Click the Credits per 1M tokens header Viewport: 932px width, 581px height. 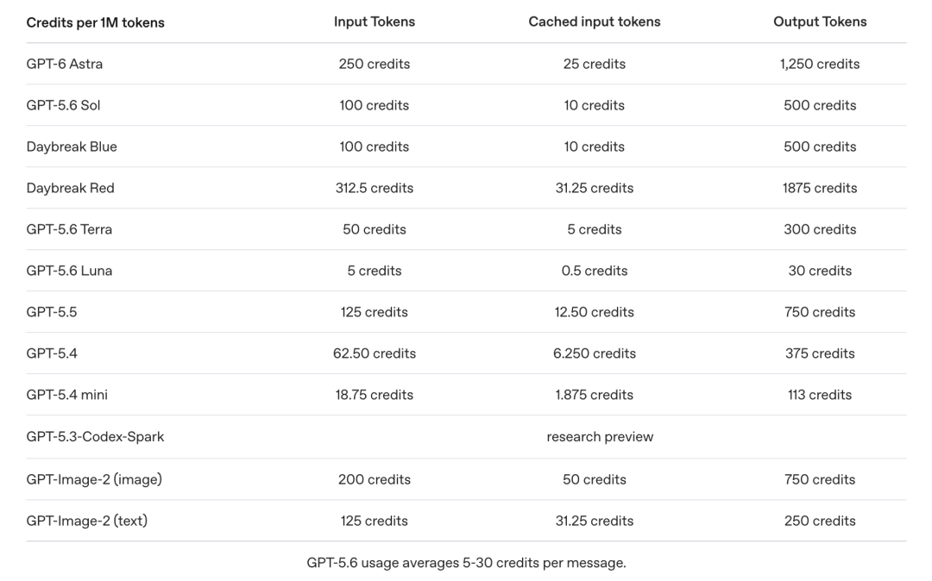tap(95, 22)
